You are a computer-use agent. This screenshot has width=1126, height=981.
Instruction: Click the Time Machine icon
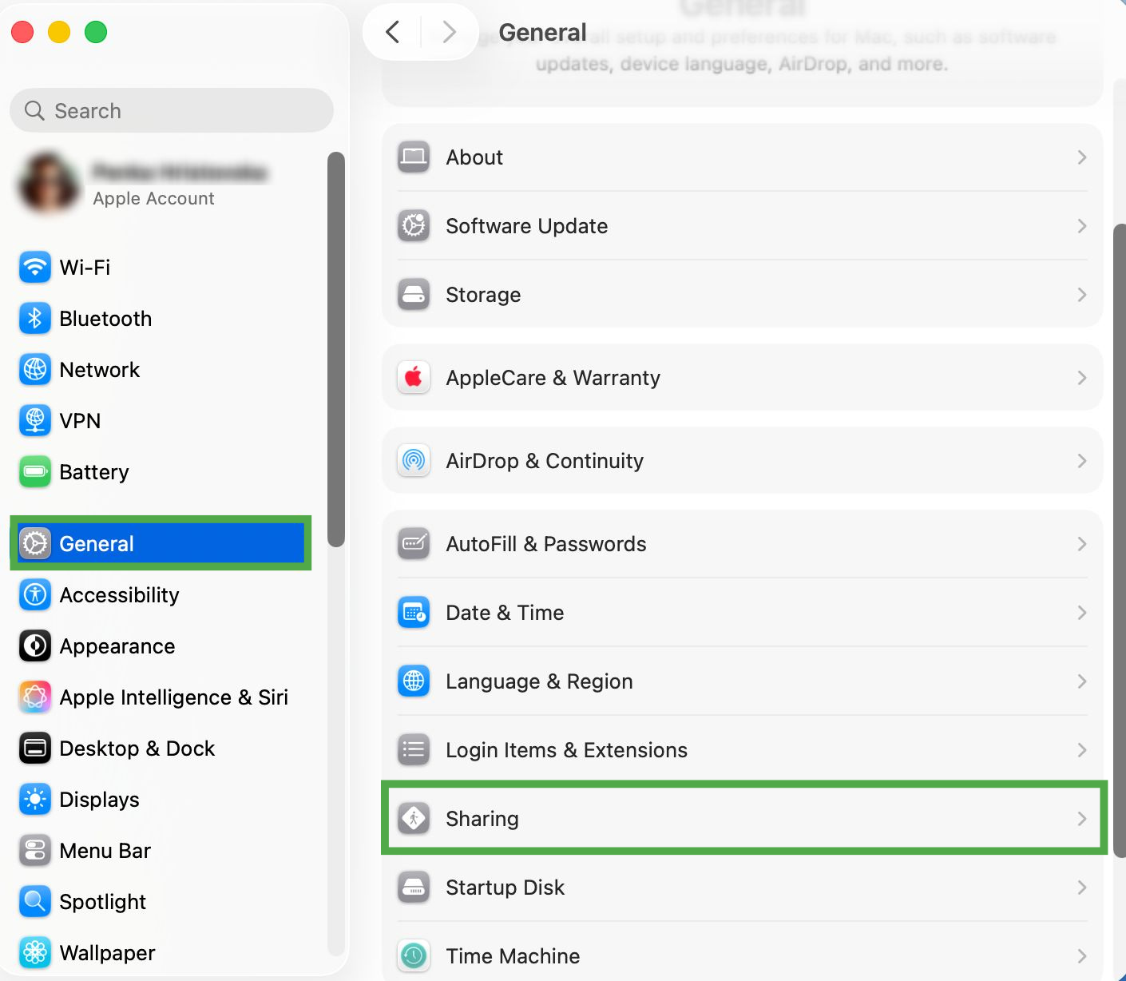414,956
